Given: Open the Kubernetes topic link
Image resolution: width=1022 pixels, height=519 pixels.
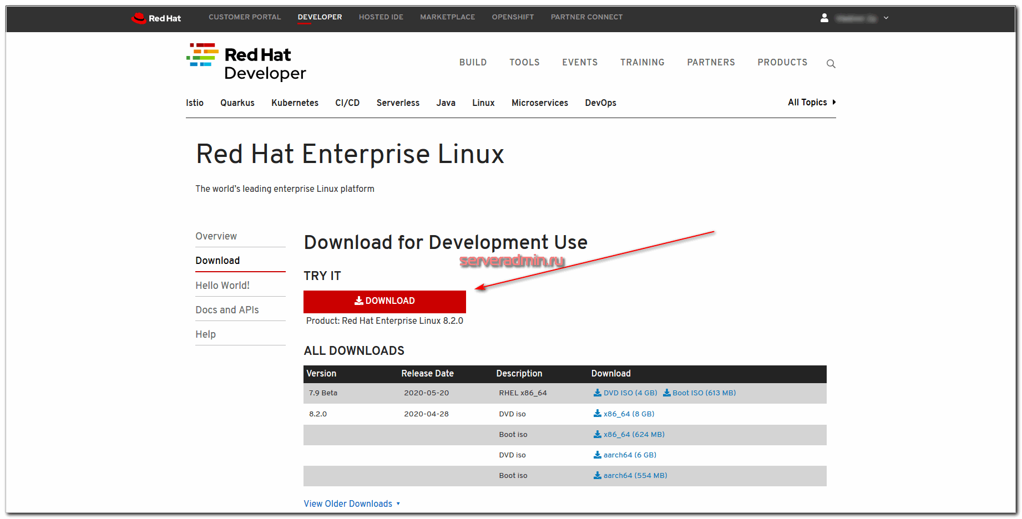Looking at the screenshot, I should coord(295,103).
